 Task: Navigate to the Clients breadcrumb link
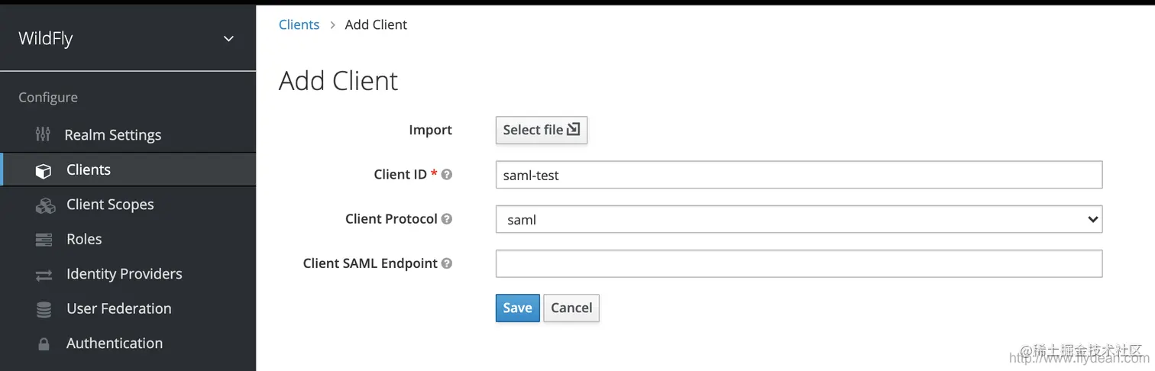coord(299,24)
